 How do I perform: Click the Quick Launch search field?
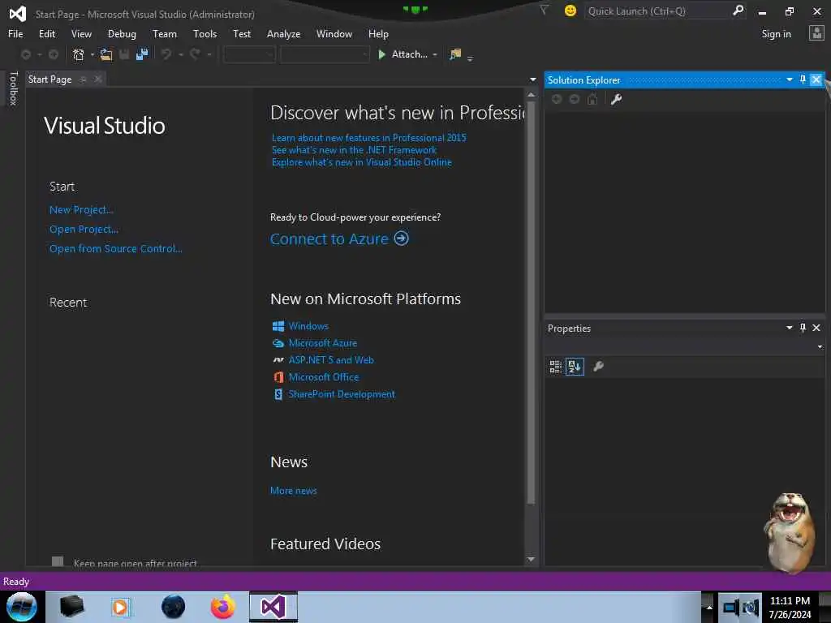pyautogui.click(x=657, y=11)
